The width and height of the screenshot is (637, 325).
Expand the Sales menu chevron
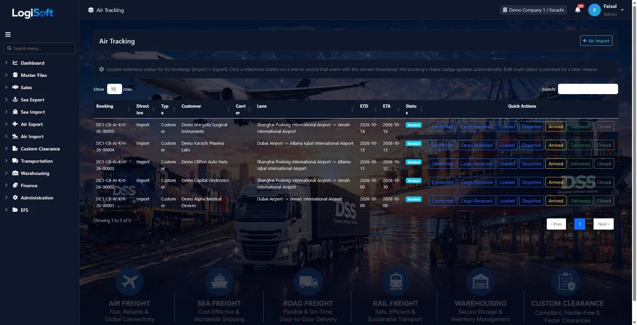click(6, 87)
